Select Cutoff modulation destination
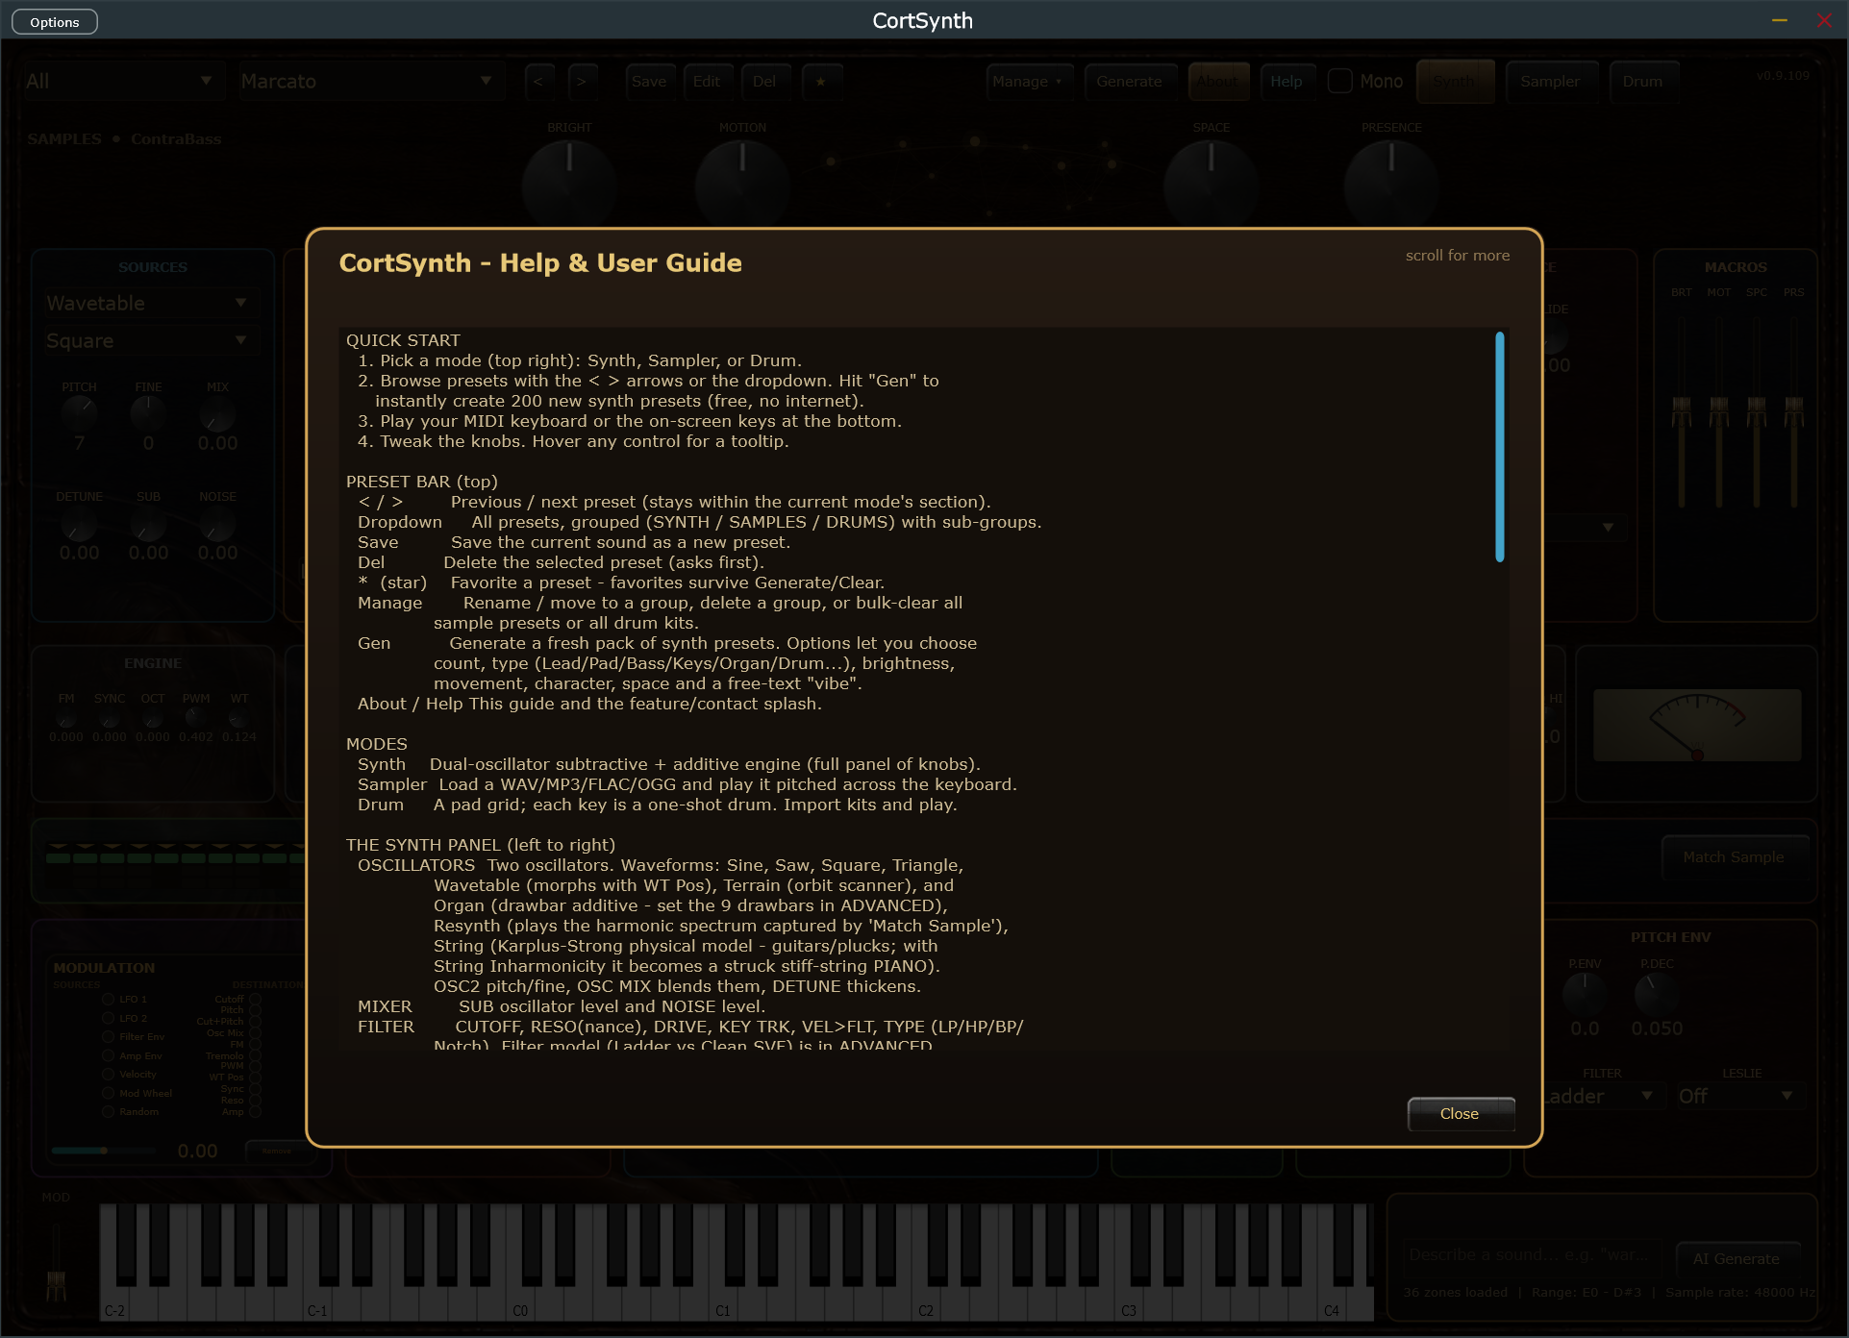This screenshot has width=1849, height=1338. (x=255, y=1000)
